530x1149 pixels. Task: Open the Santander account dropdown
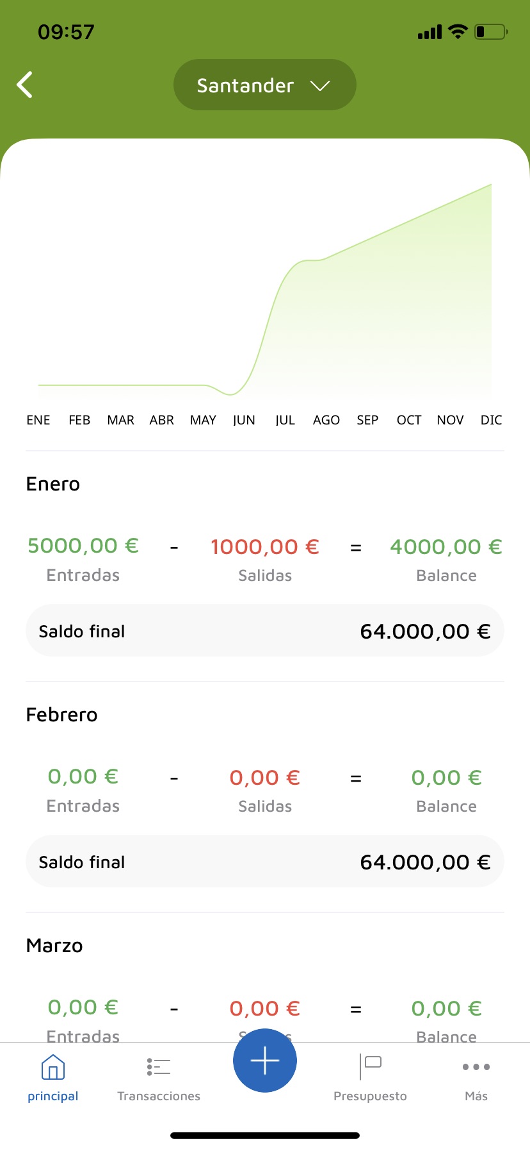pyautogui.click(x=264, y=85)
